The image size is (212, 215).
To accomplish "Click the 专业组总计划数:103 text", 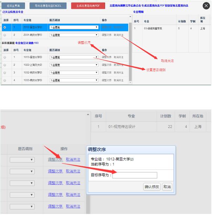I will coord(27,43).
